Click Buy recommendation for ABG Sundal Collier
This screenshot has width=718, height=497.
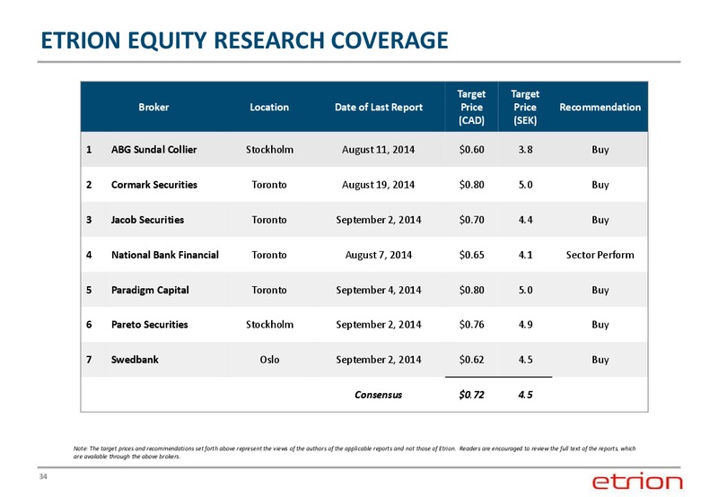(x=600, y=150)
